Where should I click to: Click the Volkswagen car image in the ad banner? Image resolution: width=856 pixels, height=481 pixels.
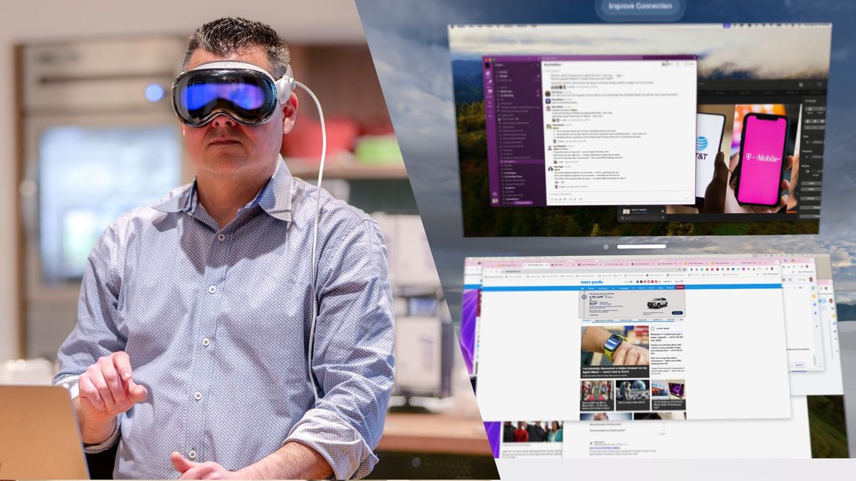[657, 302]
